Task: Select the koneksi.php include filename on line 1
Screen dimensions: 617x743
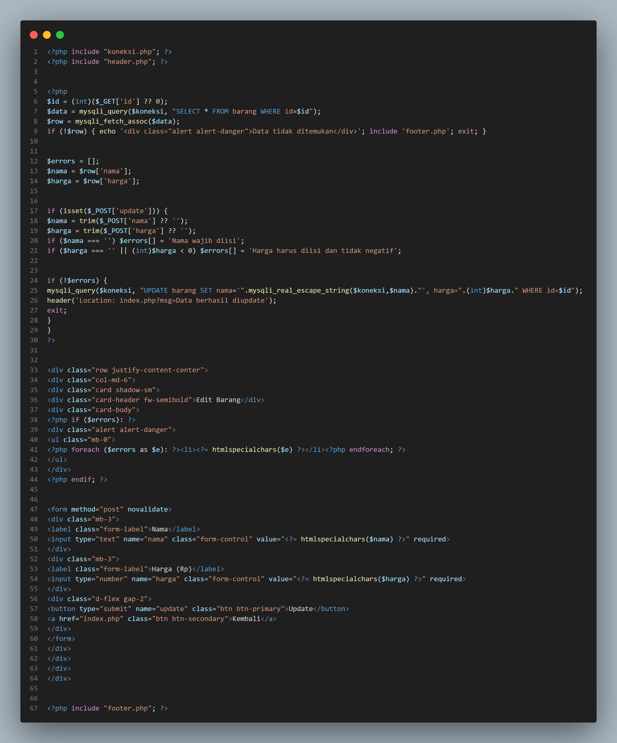Action: pos(131,52)
